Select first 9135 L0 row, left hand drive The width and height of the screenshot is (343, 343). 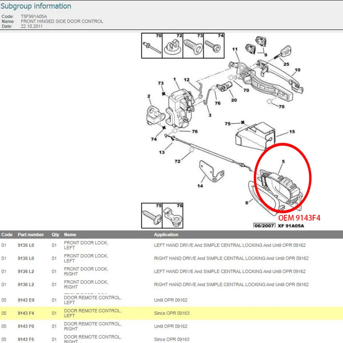171,245
